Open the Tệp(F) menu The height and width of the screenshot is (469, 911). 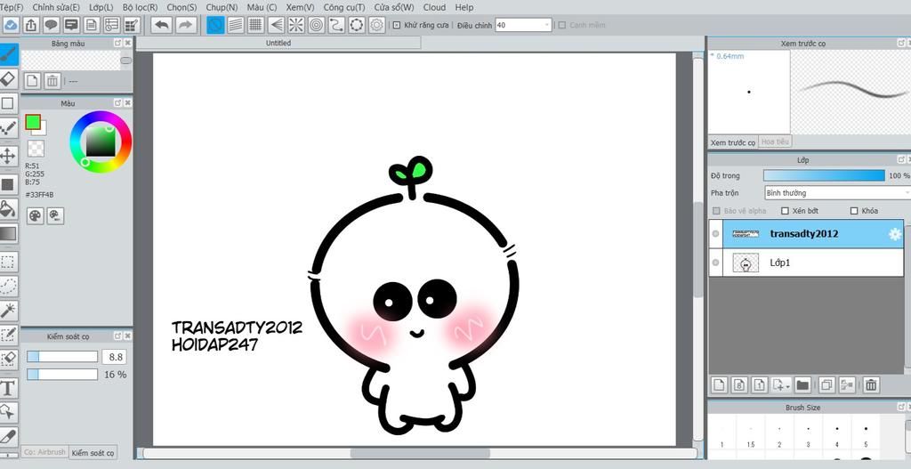[x=12, y=7]
